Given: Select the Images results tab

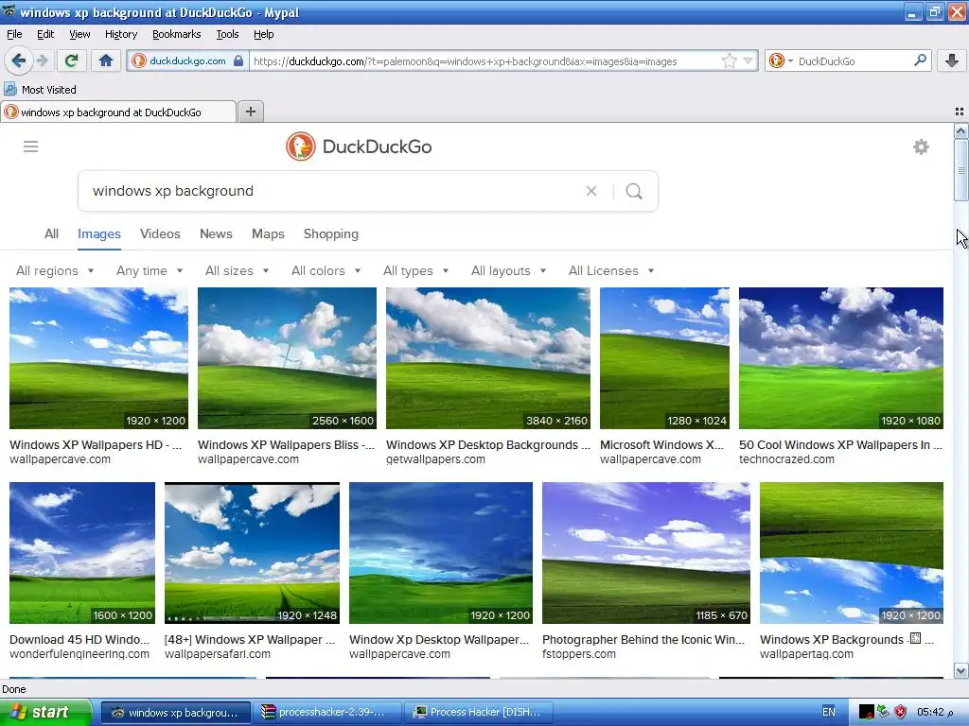Looking at the screenshot, I should [x=98, y=234].
